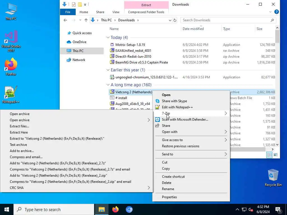Image resolution: width=287 pixels, height=215 pixels.
Task: Open File Explorer from the taskbar
Action: (x=101, y=209)
